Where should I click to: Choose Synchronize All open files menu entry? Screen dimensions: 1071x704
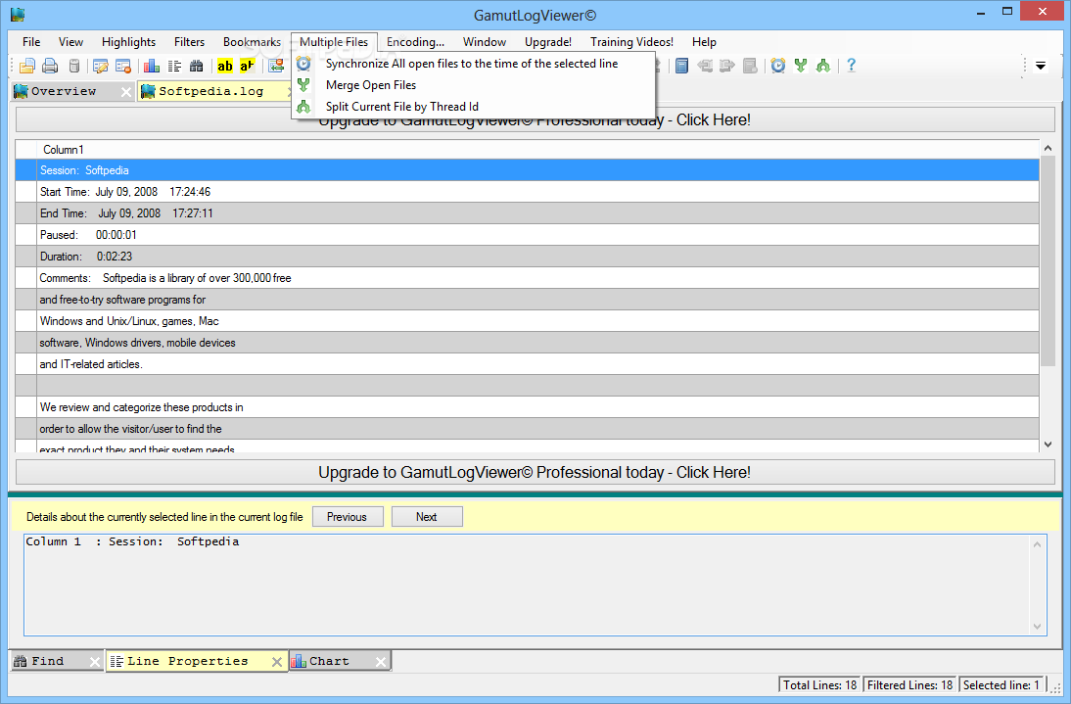tap(474, 64)
